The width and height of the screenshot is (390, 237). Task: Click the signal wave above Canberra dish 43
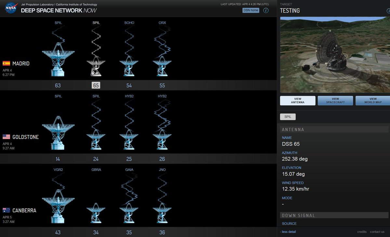click(58, 181)
